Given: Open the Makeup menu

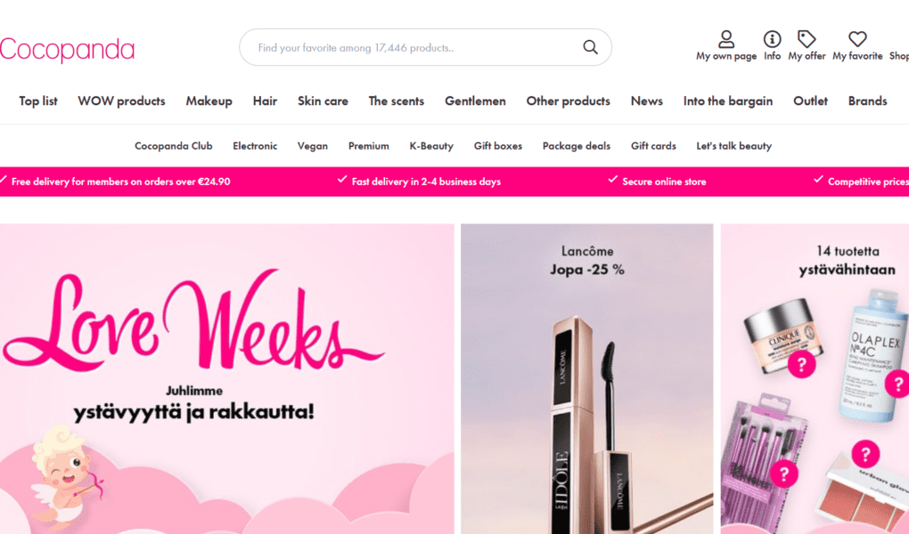Looking at the screenshot, I should [209, 101].
